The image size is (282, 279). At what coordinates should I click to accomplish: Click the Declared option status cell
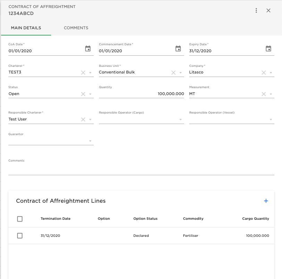point(141,235)
